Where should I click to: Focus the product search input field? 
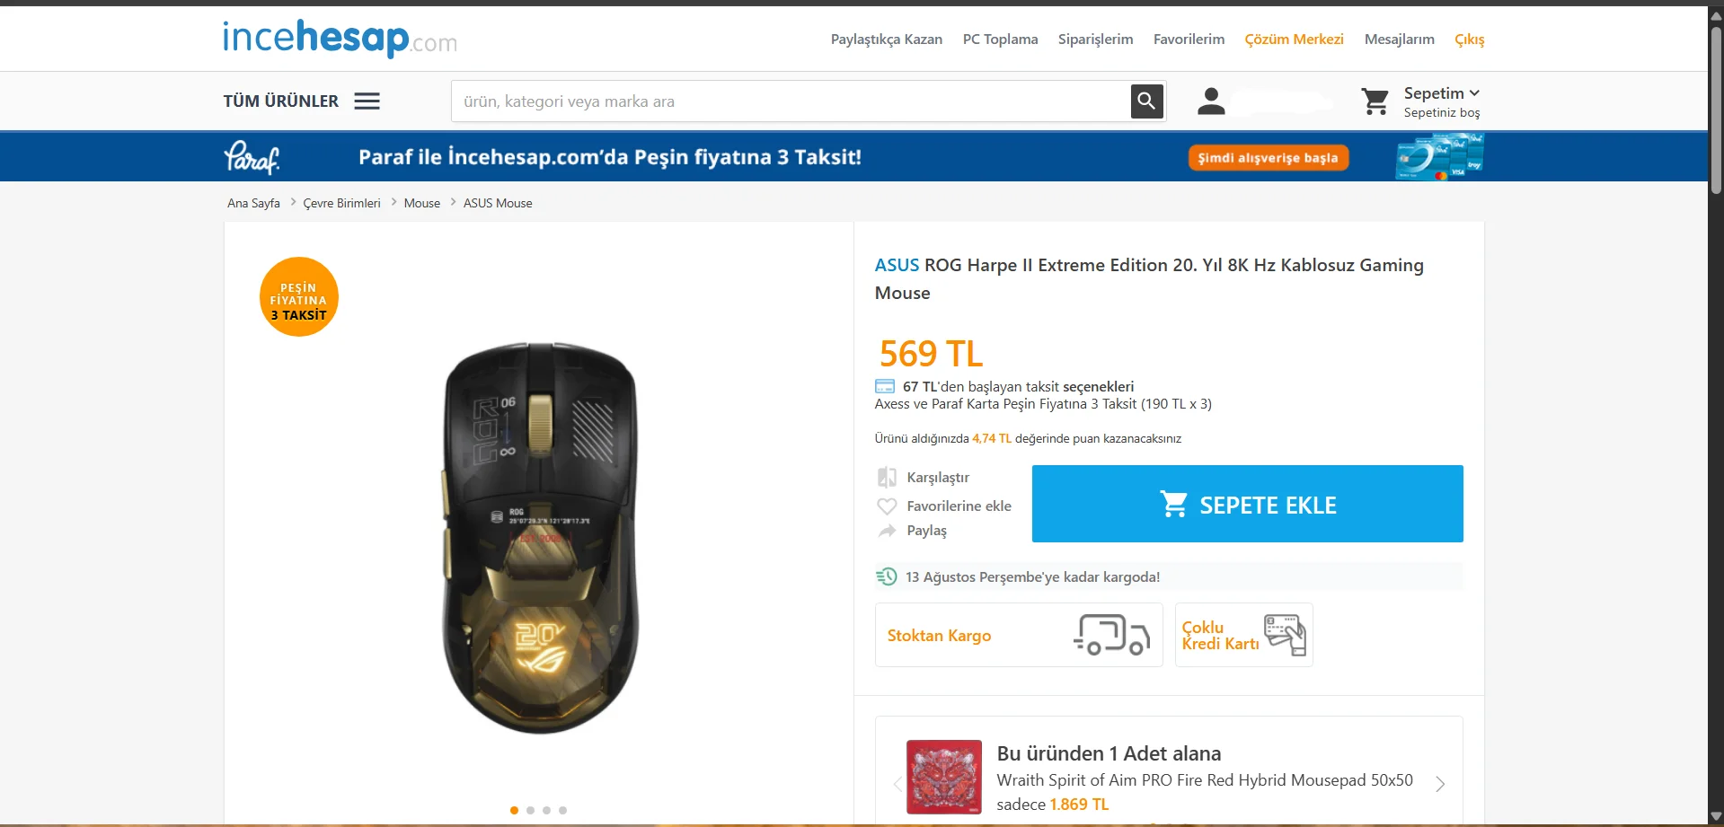[x=791, y=101]
